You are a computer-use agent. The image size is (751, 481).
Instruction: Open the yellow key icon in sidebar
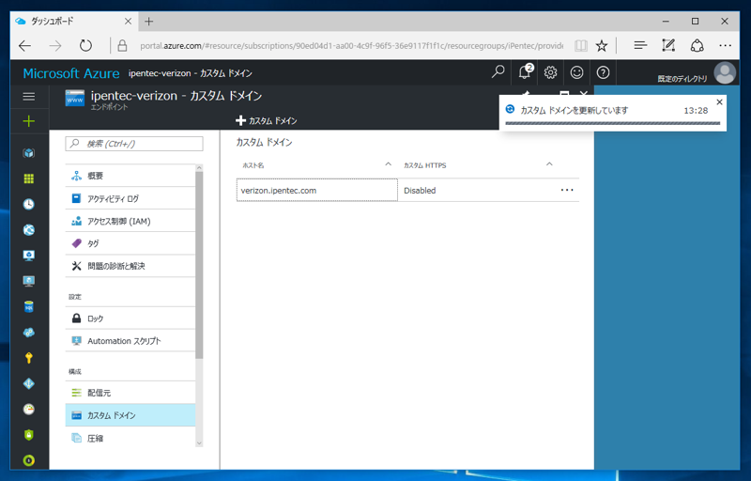point(29,358)
